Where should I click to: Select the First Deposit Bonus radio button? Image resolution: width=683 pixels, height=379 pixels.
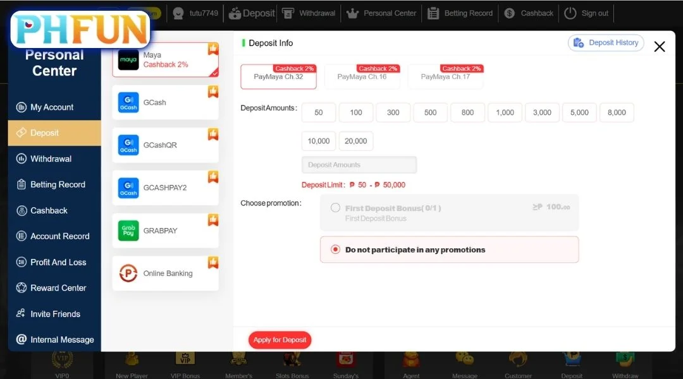pyautogui.click(x=335, y=208)
